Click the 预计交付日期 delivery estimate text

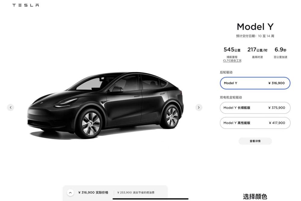click(255, 36)
